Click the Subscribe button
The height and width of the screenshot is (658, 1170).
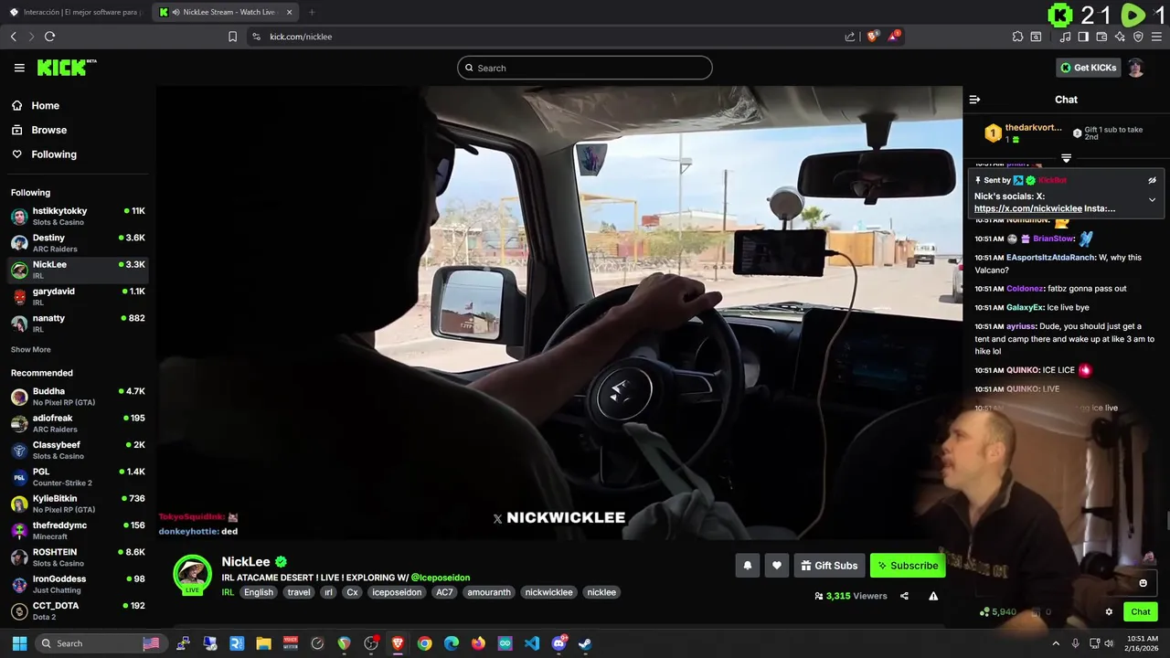click(908, 566)
